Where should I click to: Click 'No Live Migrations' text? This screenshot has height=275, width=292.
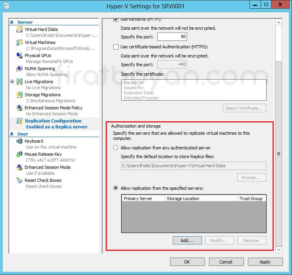click(x=43, y=88)
